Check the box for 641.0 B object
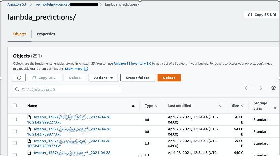Image resolution: width=280 pixels, height=157 pixels. click(15, 131)
